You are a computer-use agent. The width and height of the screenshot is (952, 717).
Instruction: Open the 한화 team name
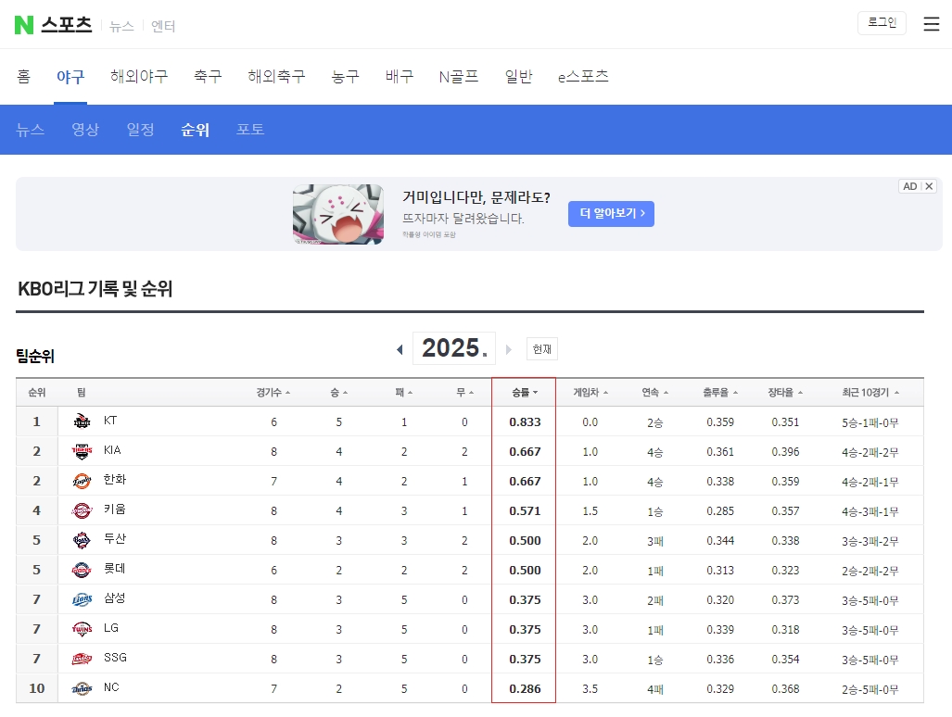pos(115,479)
